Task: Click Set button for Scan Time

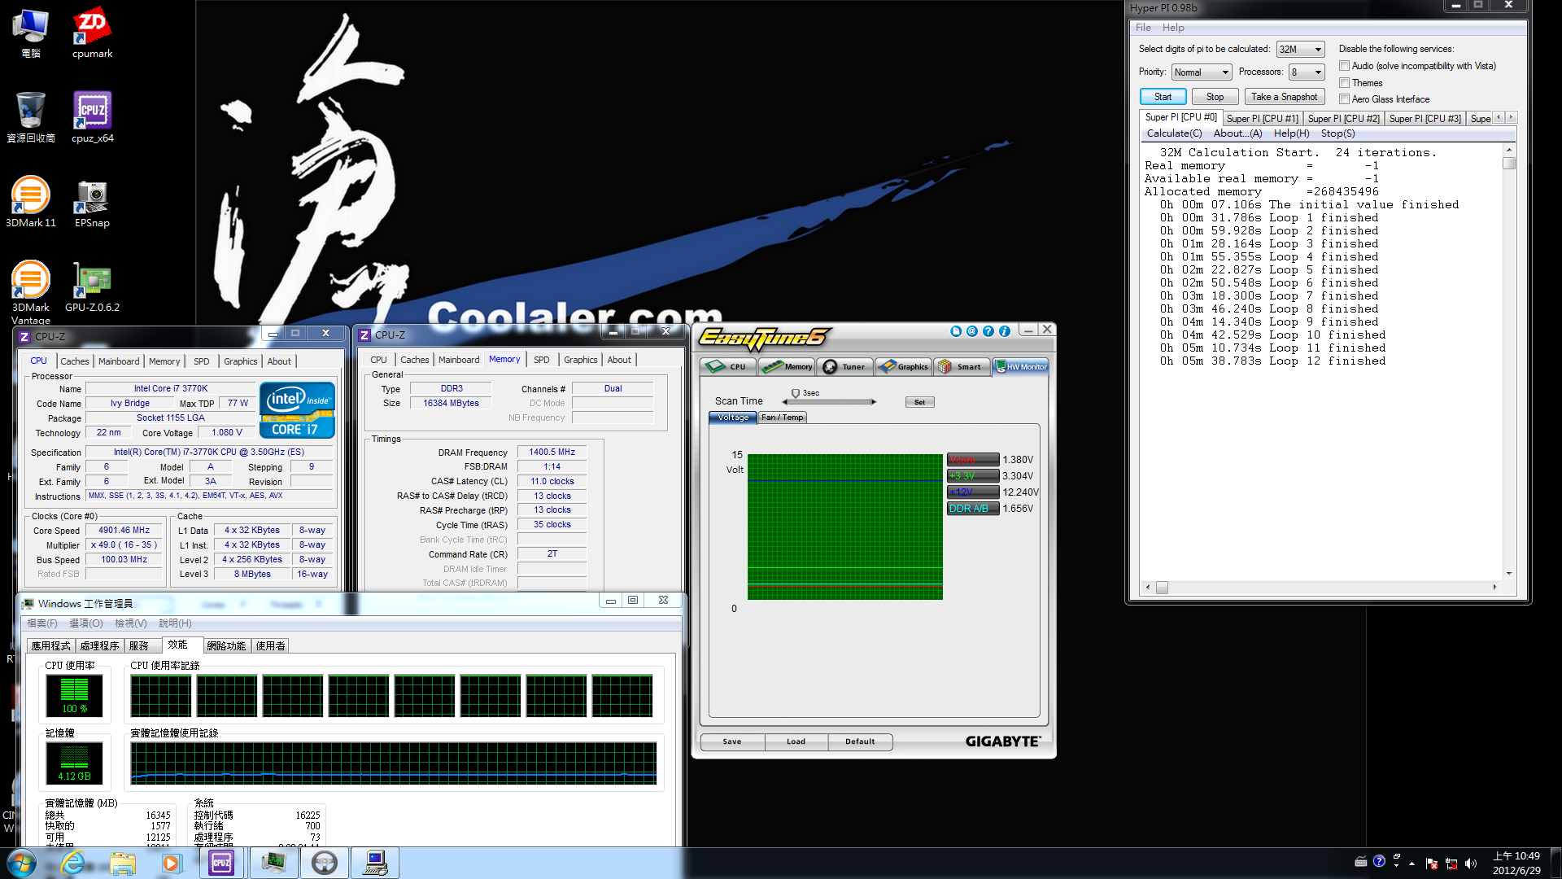Action: click(x=919, y=402)
